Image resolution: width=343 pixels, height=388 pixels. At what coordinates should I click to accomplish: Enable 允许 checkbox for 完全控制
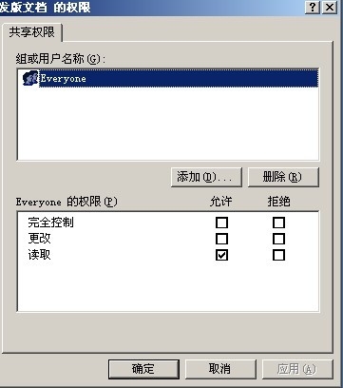pyautogui.click(x=221, y=223)
